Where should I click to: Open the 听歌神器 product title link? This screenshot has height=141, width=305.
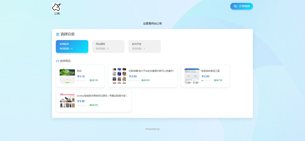[x=151, y=71]
